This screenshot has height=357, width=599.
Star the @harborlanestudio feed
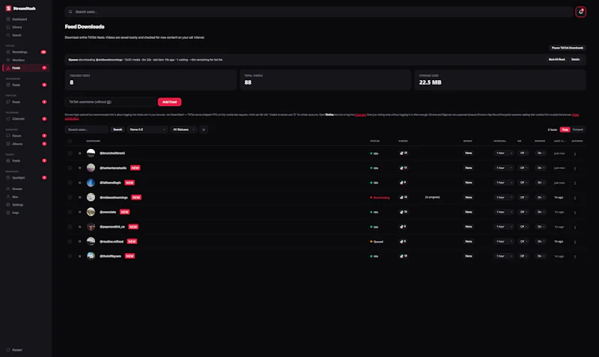[x=80, y=168]
